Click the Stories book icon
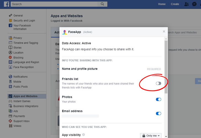201x138 pixels. pyautogui.click(x=10, y=47)
